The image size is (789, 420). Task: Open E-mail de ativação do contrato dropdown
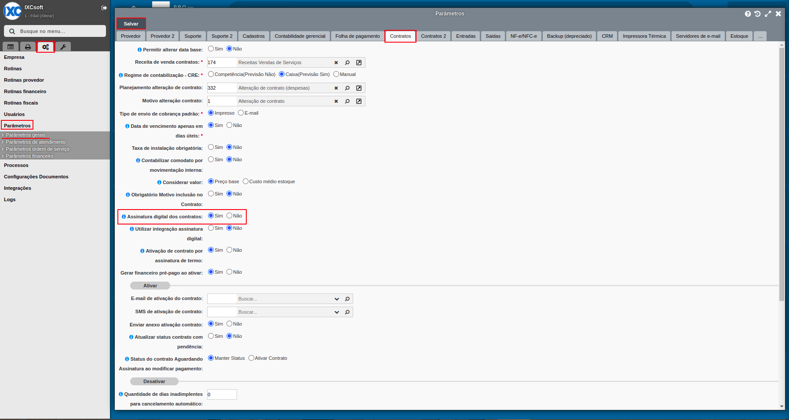[x=336, y=299]
